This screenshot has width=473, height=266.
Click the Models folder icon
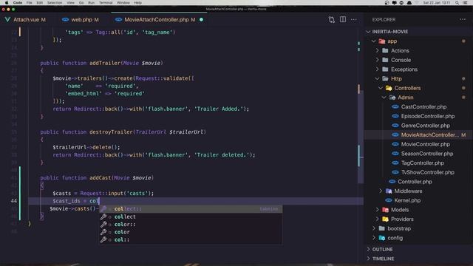(385, 210)
